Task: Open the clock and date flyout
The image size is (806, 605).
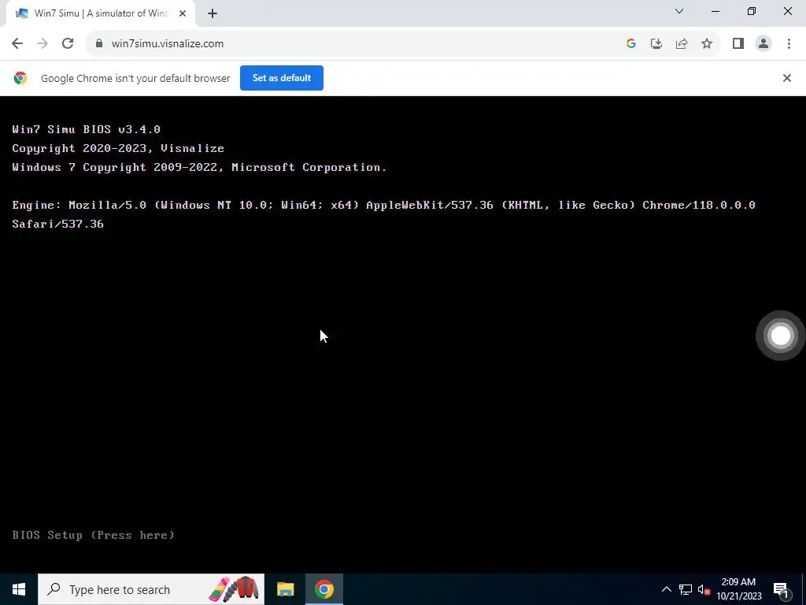Action: [x=738, y=589]
